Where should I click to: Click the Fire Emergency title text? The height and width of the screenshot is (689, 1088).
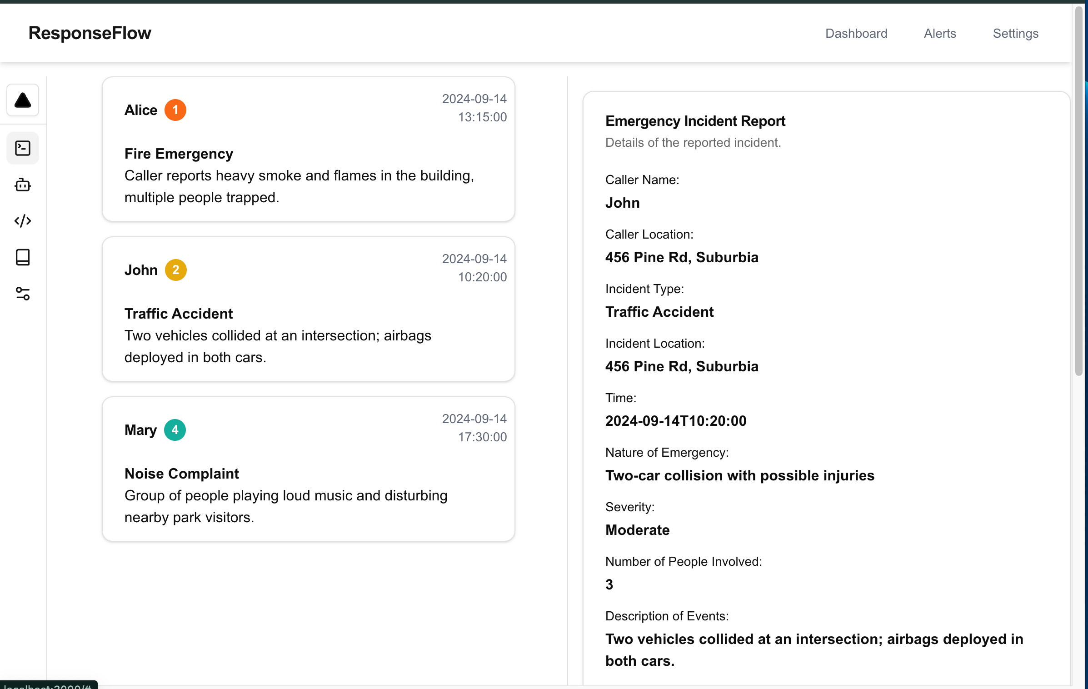tap(179, 154)
